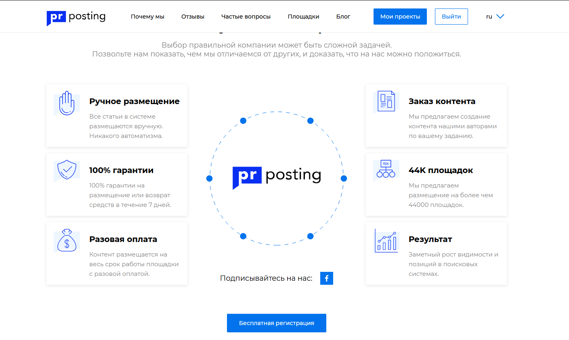Click the 100% гарантии heading

[121, 170]
